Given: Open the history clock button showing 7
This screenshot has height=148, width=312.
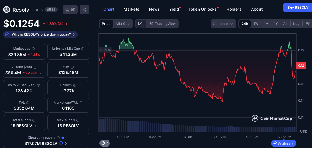Looking at the screenshot, I should 104,143.
